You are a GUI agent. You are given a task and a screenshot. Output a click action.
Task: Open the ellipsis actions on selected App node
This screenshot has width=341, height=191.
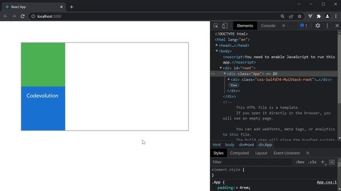coord(213,74)
